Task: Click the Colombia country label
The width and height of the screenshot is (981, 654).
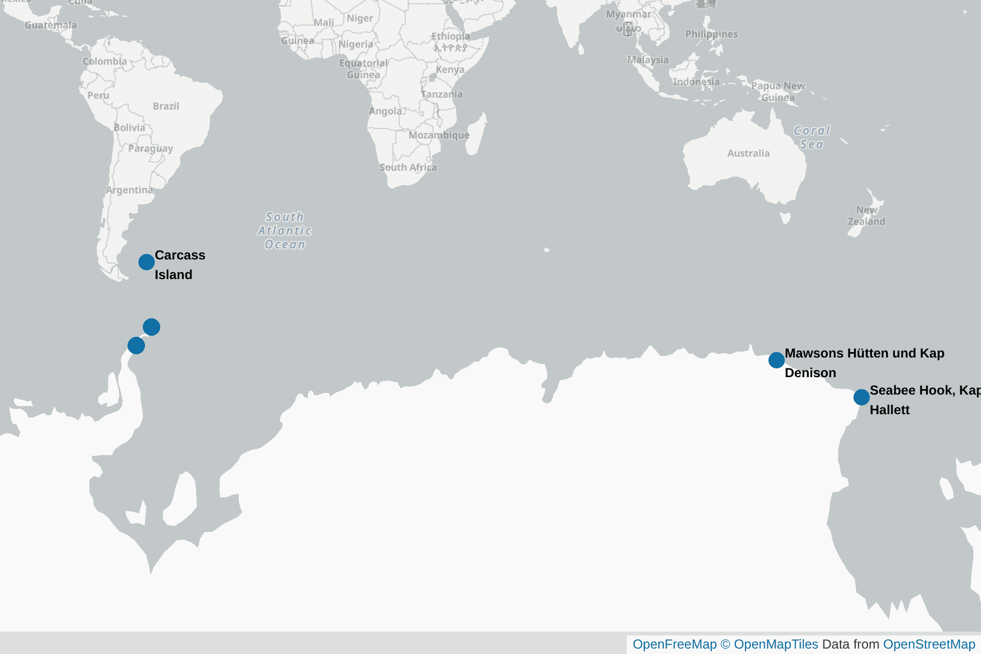Action: tap(105, 61)
